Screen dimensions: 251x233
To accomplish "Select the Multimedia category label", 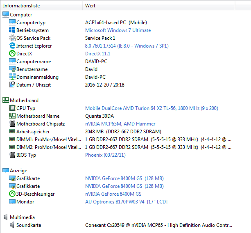I will [x=22, y=217].
